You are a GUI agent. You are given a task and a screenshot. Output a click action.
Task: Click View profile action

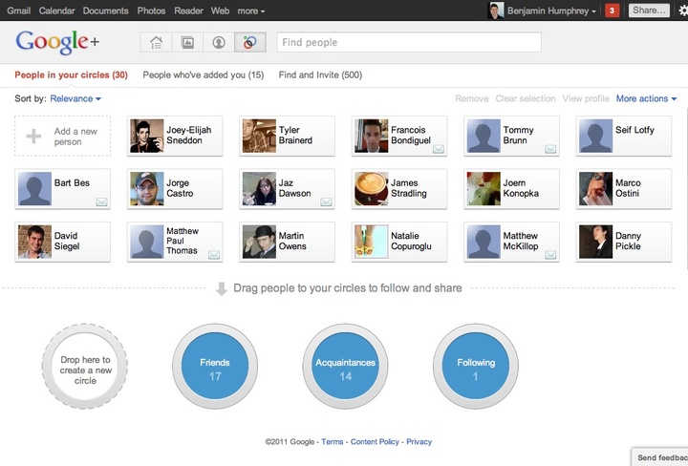coord(586,98)
